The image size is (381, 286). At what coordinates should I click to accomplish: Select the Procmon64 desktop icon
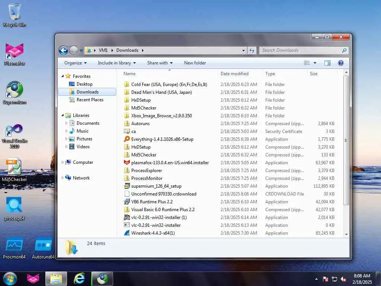[15, 248]
